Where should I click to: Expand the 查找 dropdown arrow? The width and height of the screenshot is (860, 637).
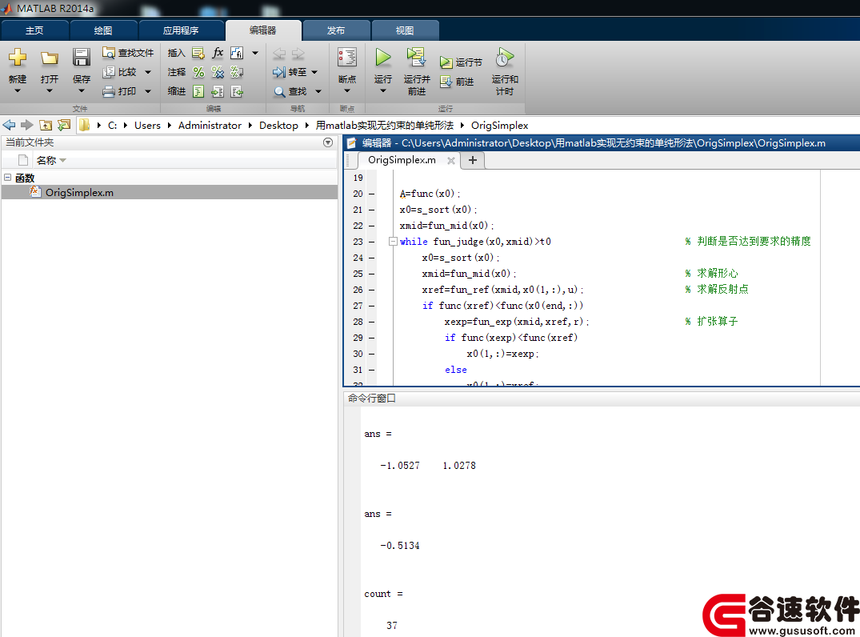coord(318,91)
